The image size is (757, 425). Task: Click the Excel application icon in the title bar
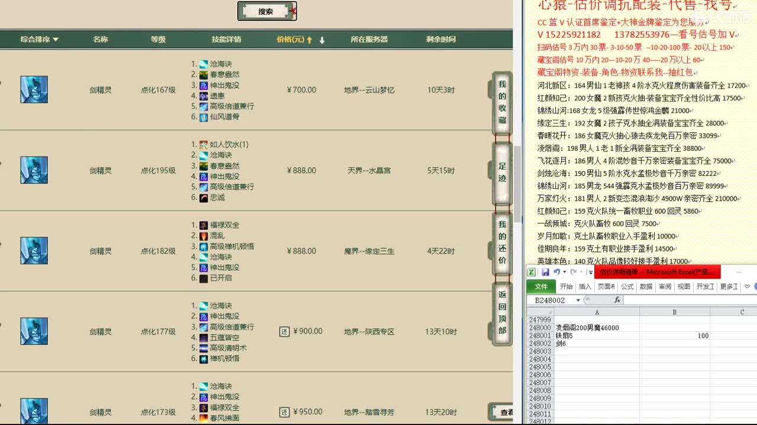pyautogui.click(x=532, y=272)
